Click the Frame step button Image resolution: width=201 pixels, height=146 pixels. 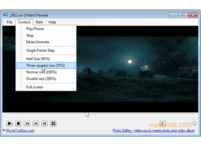(45, 124)
